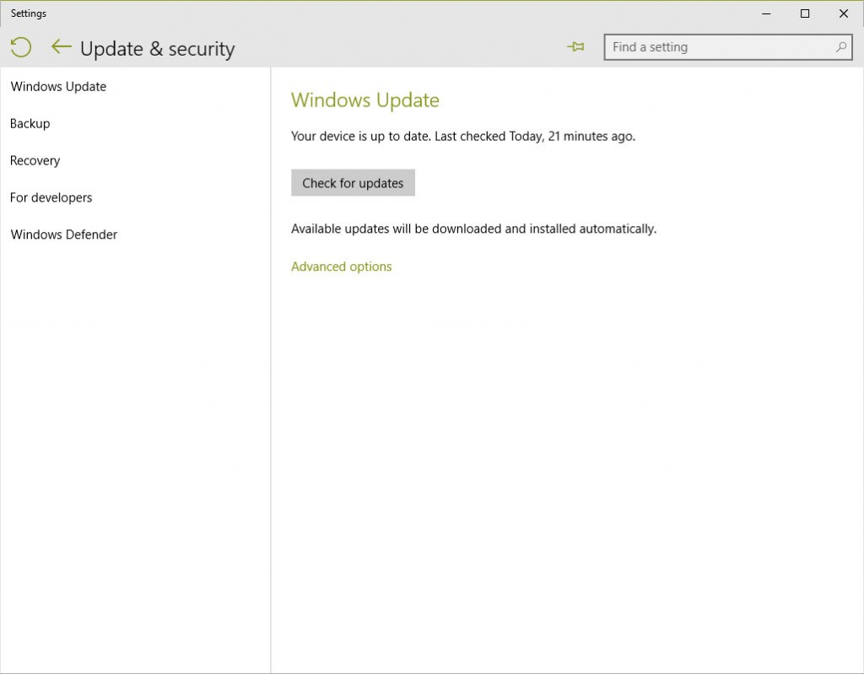Open the Advanced options link
Image resolution: width=864 pixels, height=674 pixels.
tap(341, 267)
